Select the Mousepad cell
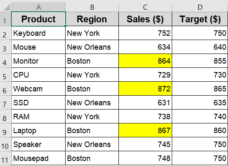Viewport: 228px width, 166px height. tap(38, 158)
